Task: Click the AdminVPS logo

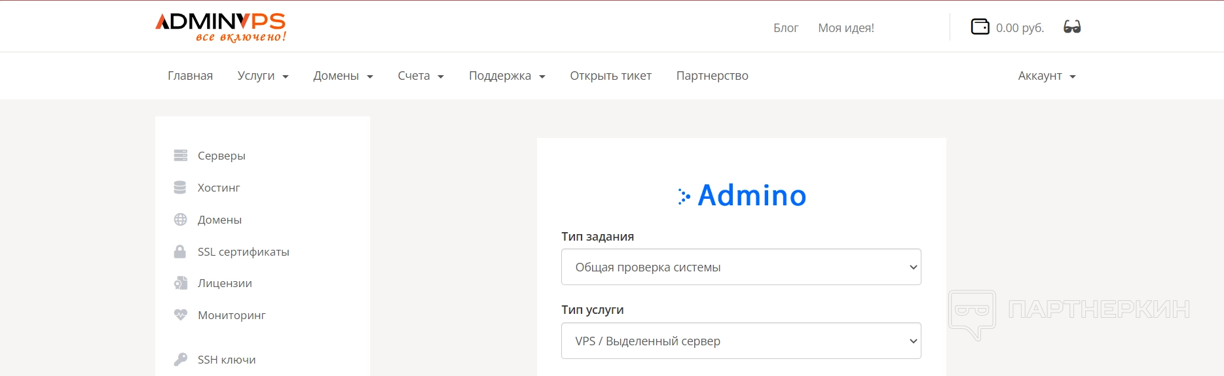Action: pyautogui.click(x=220, y=27)
